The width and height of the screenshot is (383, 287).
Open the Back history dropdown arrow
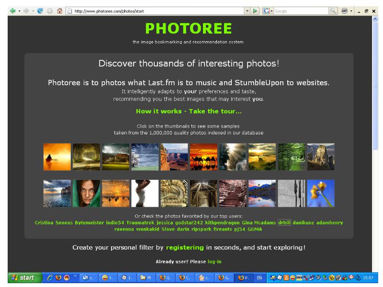(20, 11)
